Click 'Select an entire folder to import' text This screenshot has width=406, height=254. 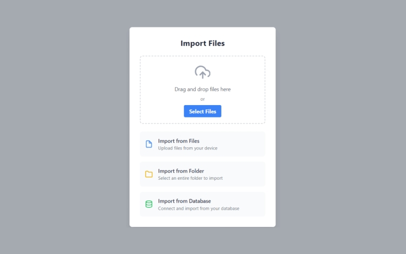191,178
